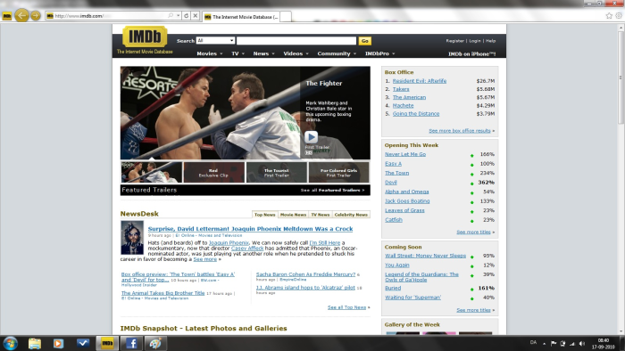Open Windows Start menu

[11, 343]
